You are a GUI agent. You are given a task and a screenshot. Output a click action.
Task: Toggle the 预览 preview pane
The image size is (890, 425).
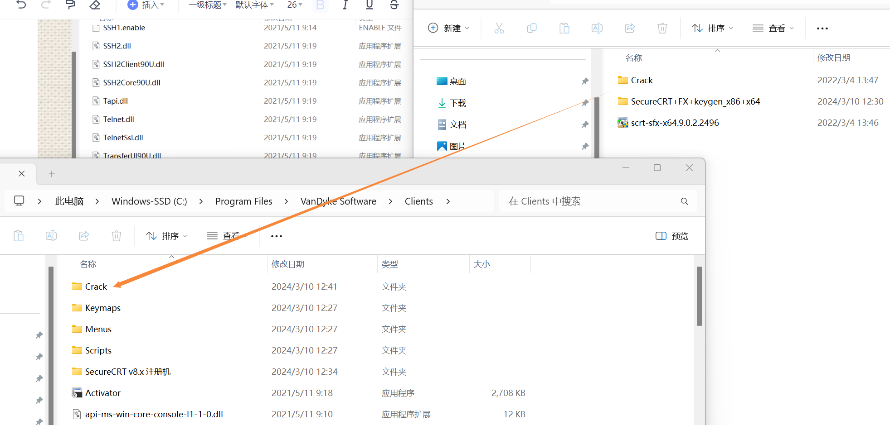click(672, 236)
